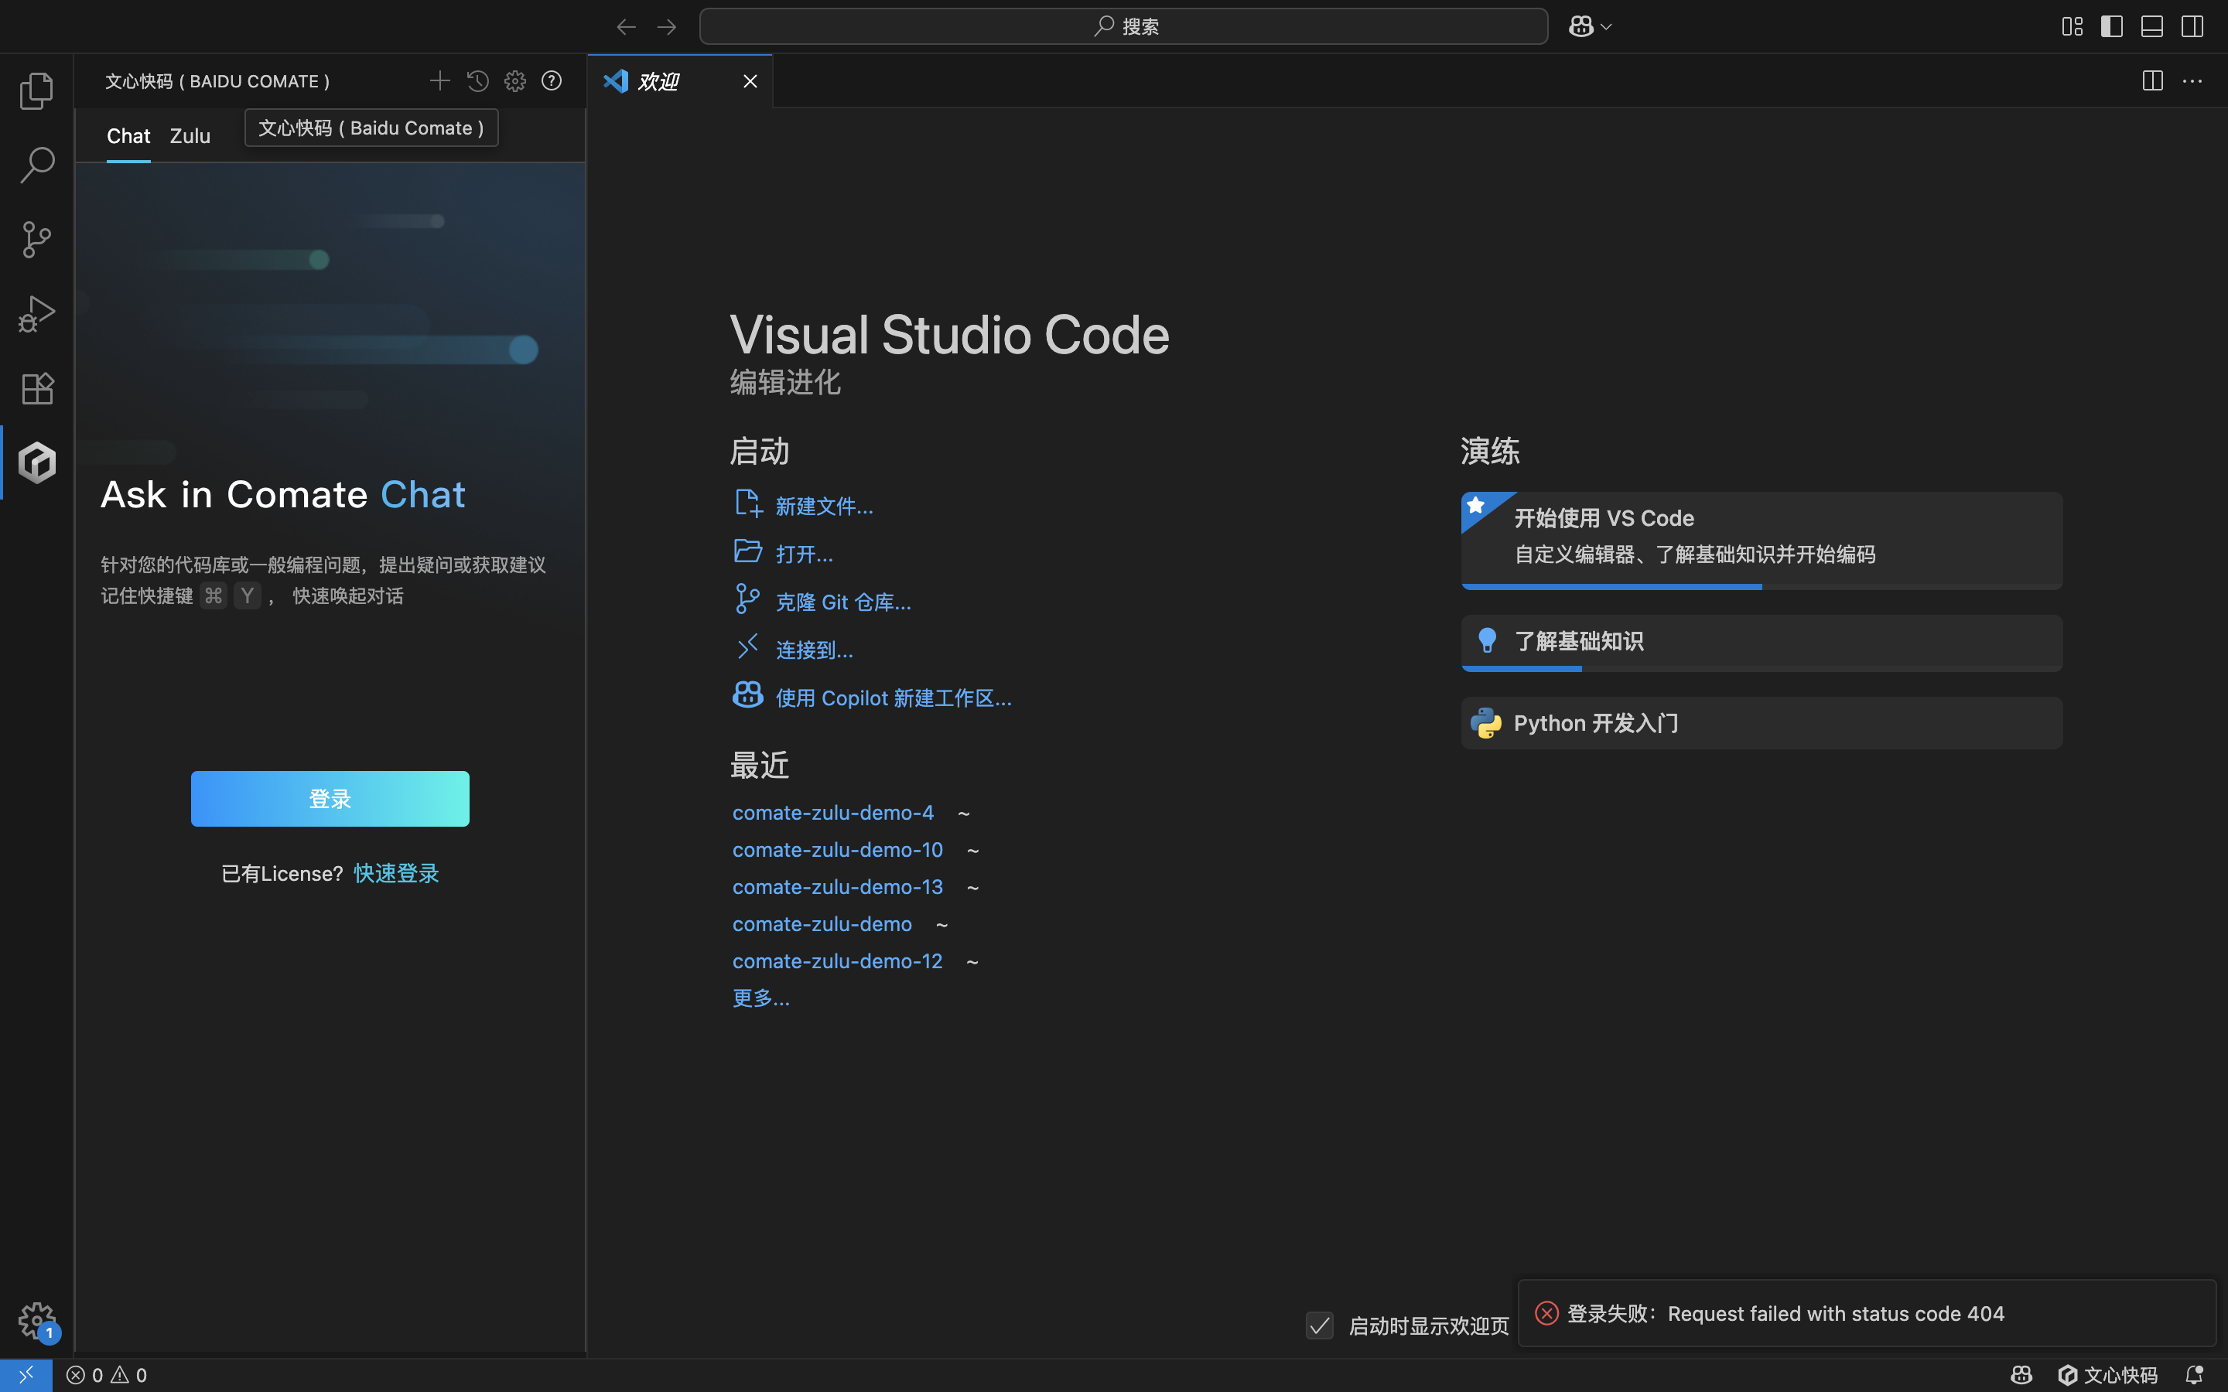Go forward with the right arrow
2228x1392 pixels.
667,27
